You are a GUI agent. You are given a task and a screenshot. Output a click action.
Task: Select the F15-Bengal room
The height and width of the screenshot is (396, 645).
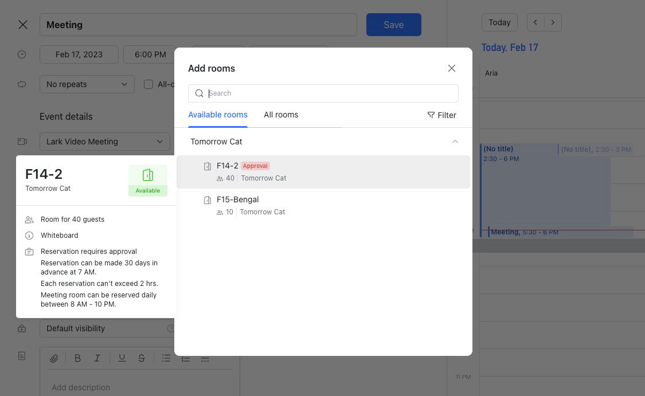323,205
